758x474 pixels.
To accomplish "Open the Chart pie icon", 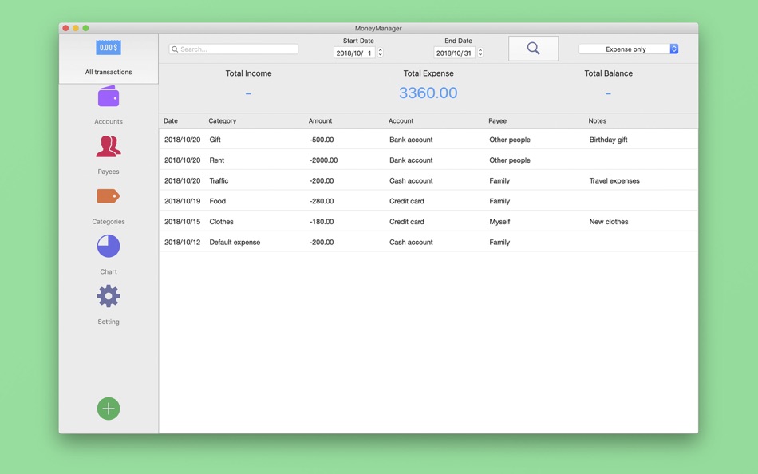I will click(109, 246).
